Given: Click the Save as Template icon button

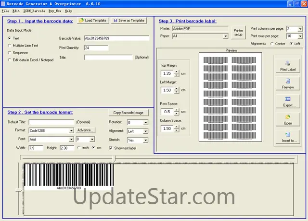Looking at the screenshot, I should pos(115,21).
